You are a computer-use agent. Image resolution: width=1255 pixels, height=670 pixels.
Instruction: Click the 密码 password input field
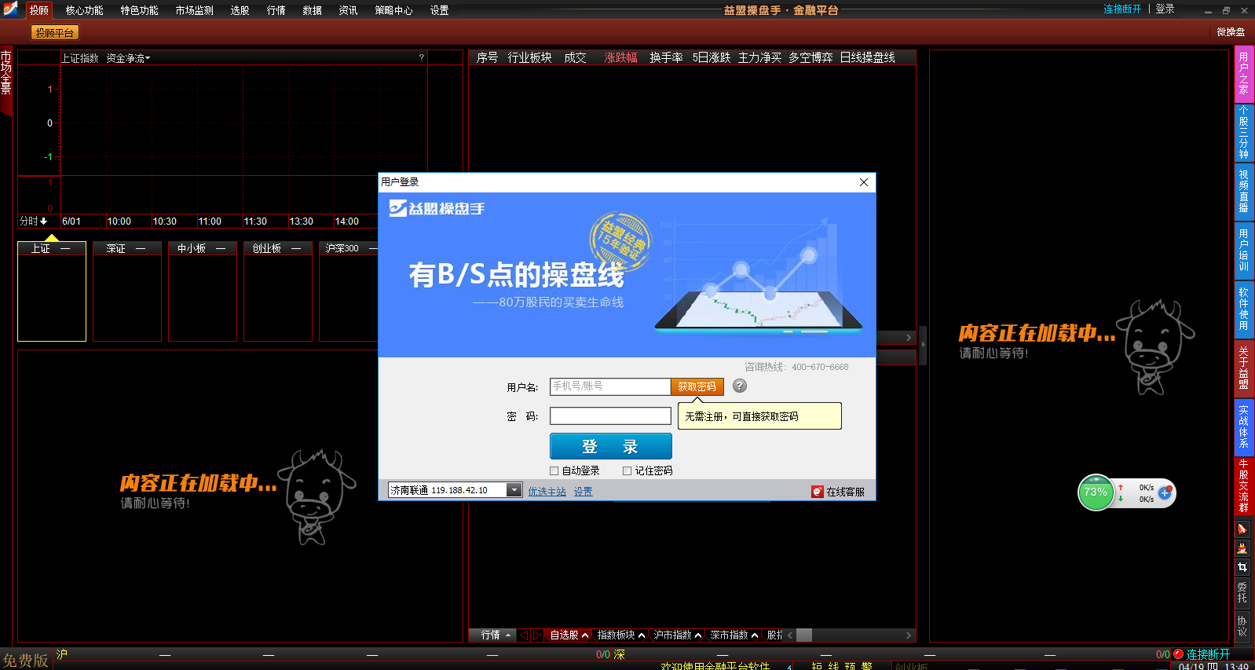pyautogui.click(x=610, y=416)
